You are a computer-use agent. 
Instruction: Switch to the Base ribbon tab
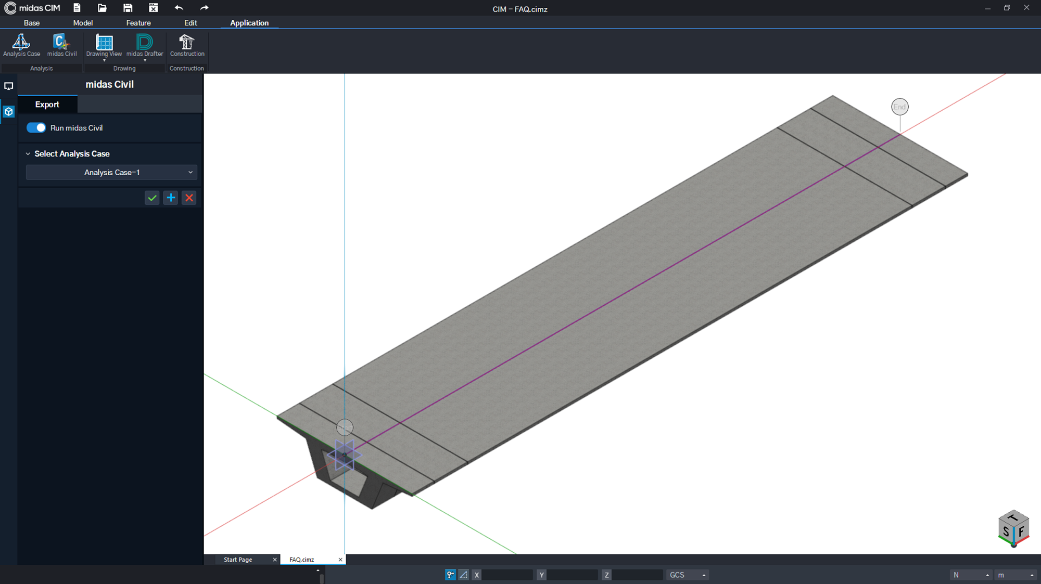pyautogui.click(x=32, y=23)
